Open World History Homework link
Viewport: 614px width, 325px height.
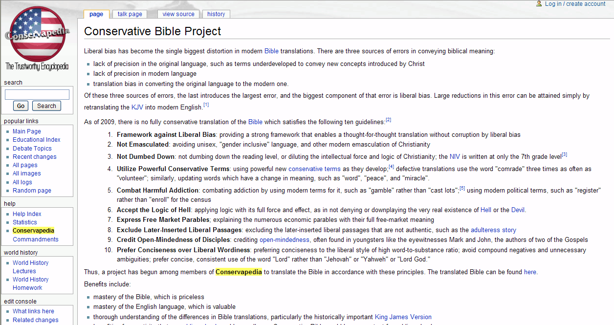pyautogui.click(x=31, y=283)
